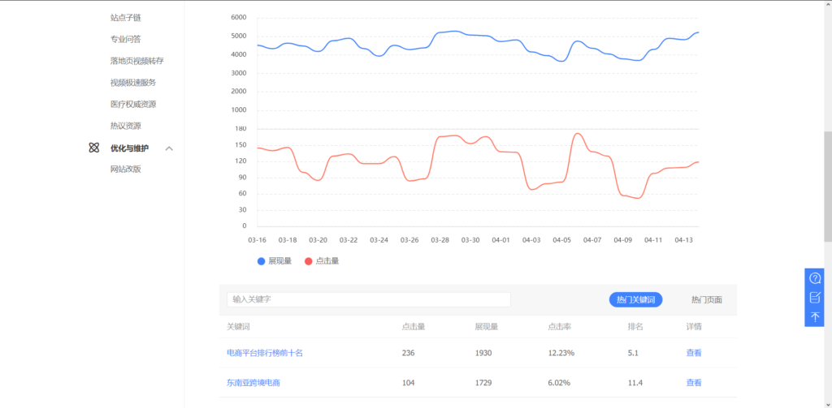Open 视频极速服务 in the sidebar
This screenshot has width=832, height=408.
133,83
